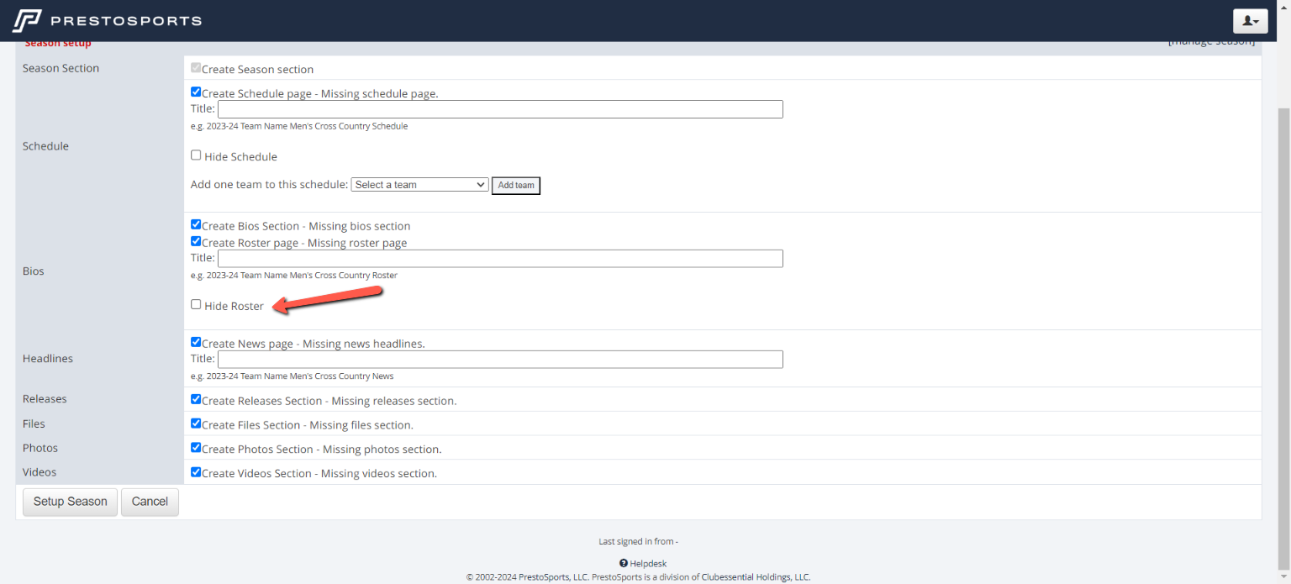Focus the Roster Title input field
1291x584 pixels.
[x=500, y=258]
